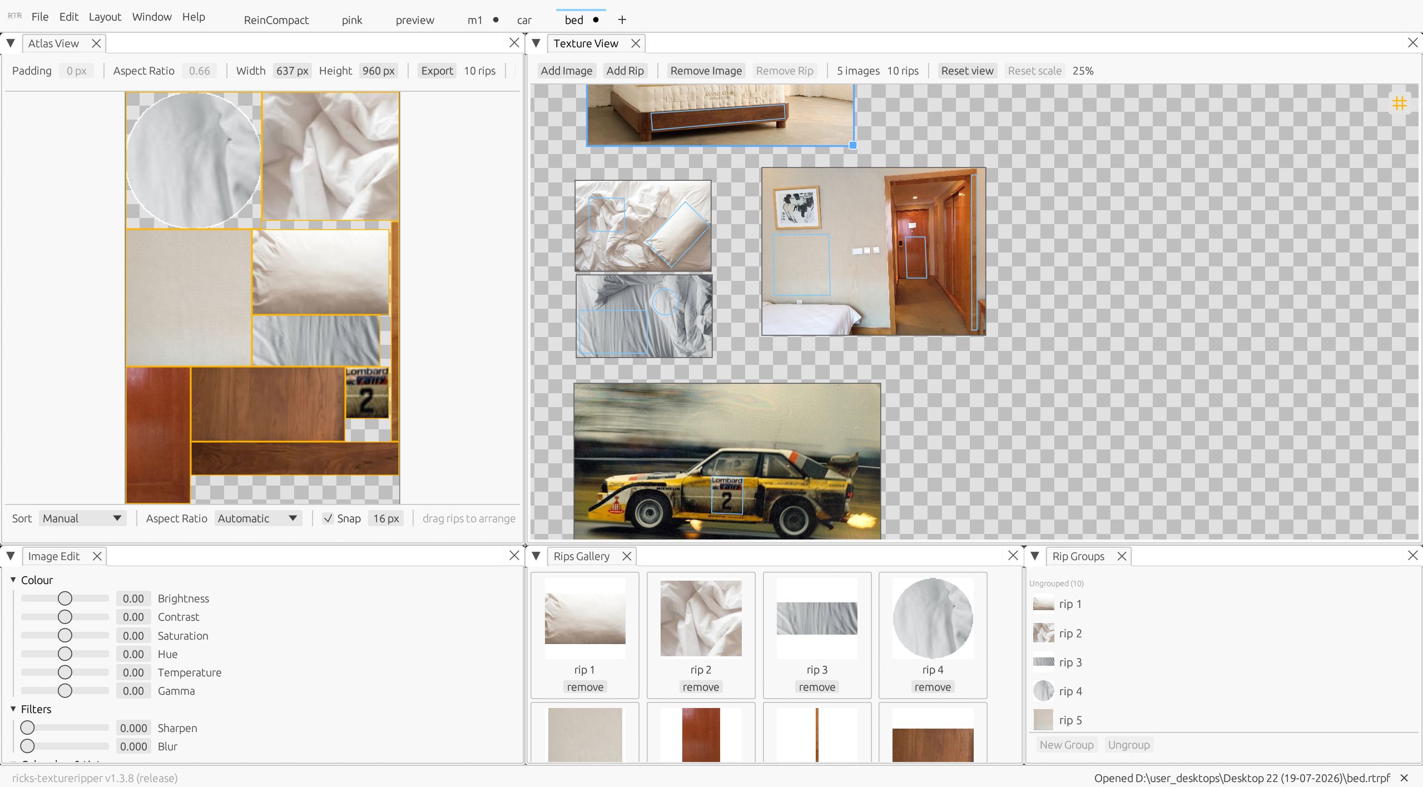Open the Layout menu
Image resolution: width=1423 pixels, height=787 pixels.
[x=105, y=17]
